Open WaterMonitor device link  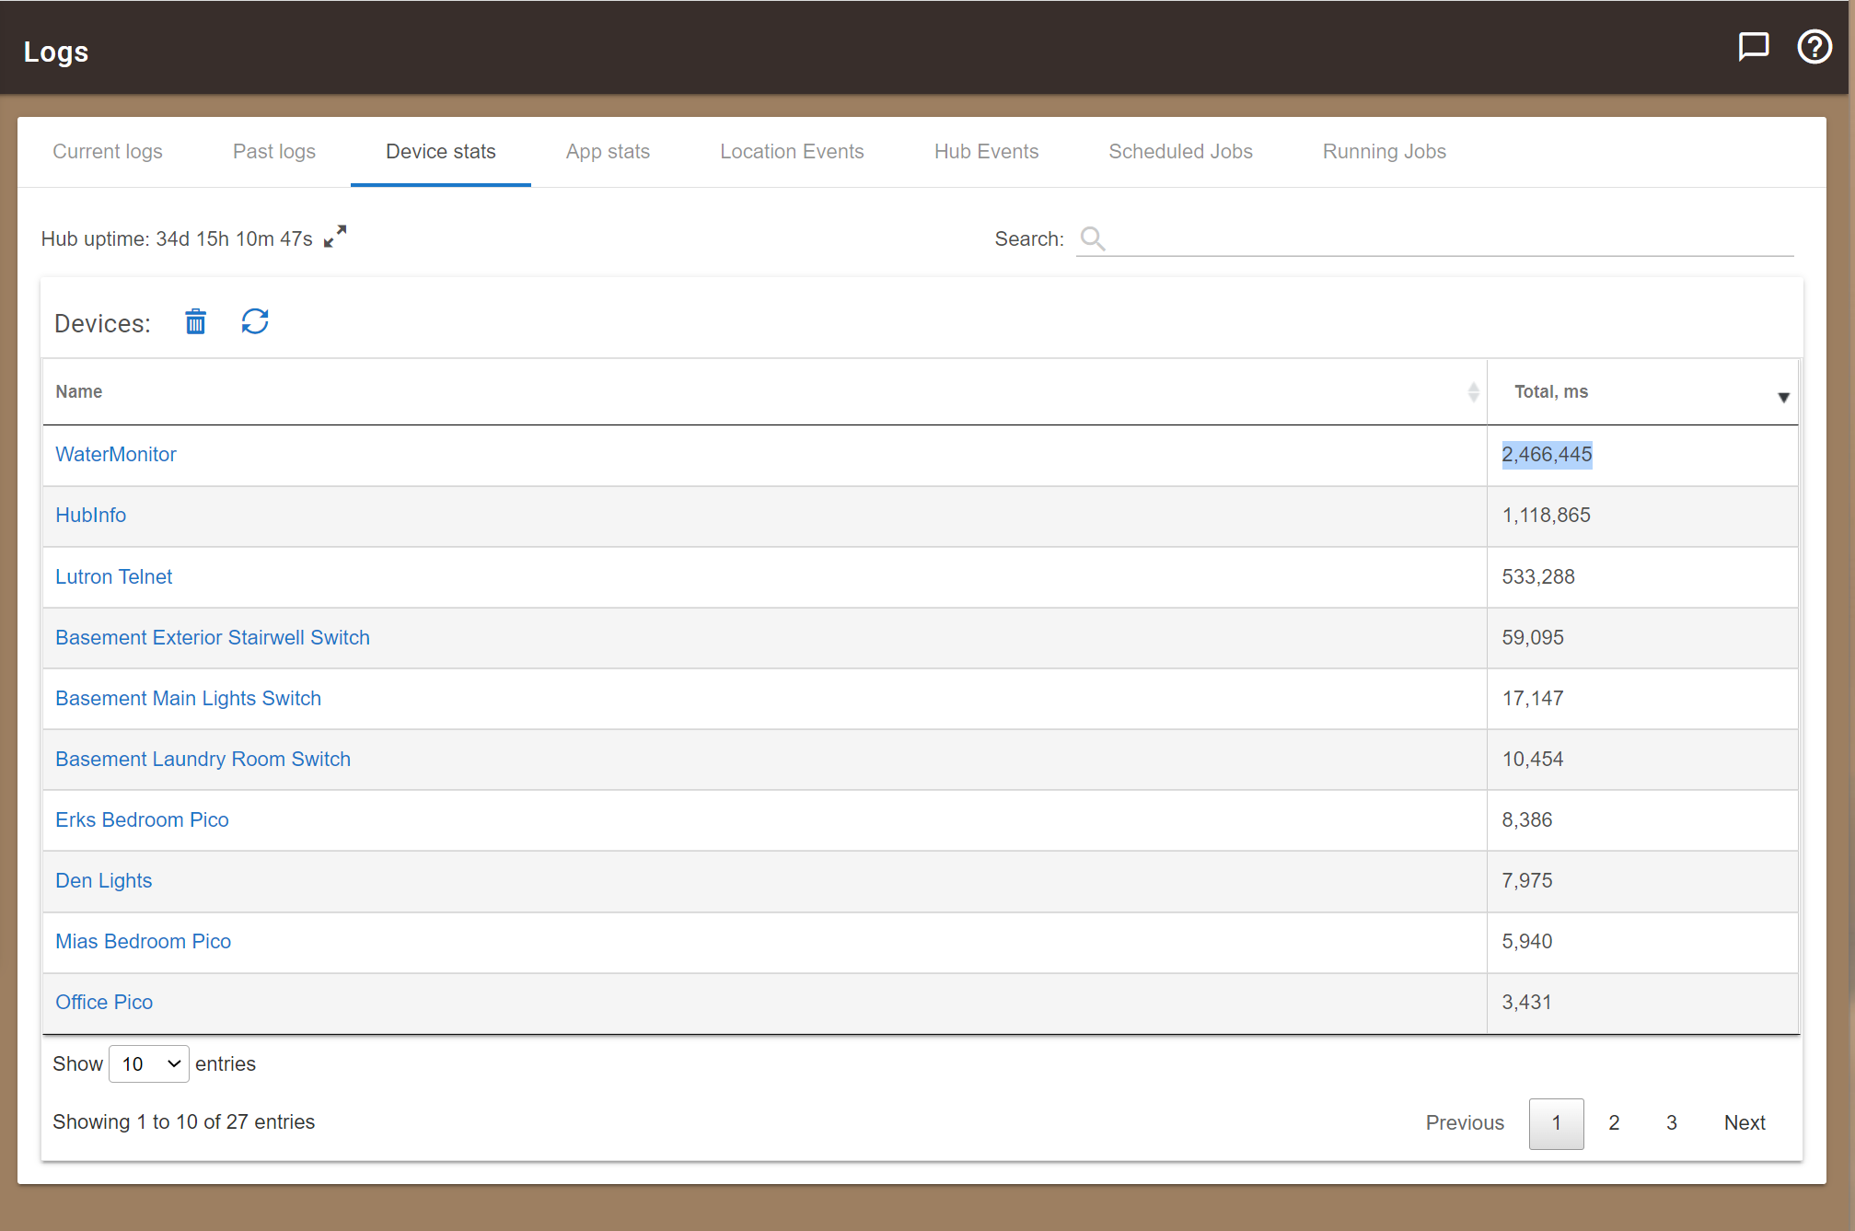(116, 455)
